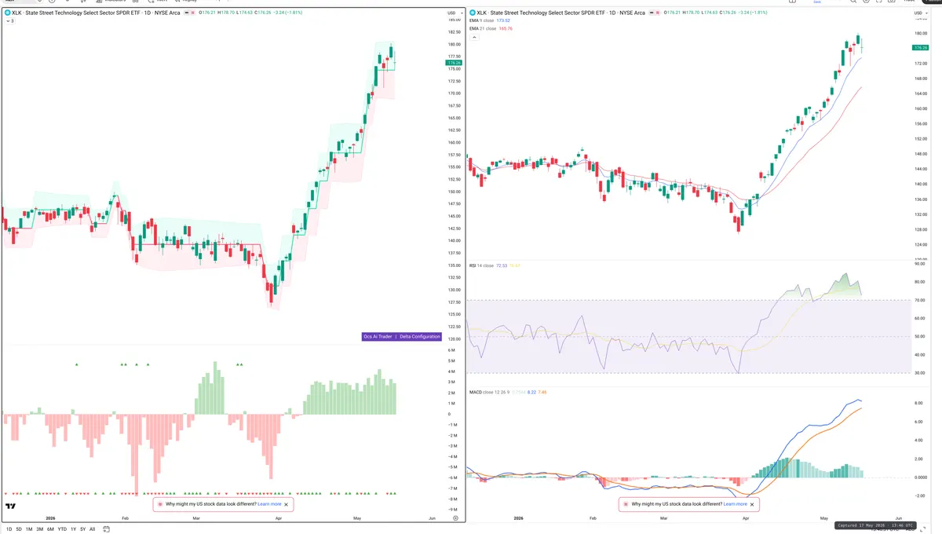Select the EMA 21 close legend entry
Screen dimensions: 942x534
point(491,28)
